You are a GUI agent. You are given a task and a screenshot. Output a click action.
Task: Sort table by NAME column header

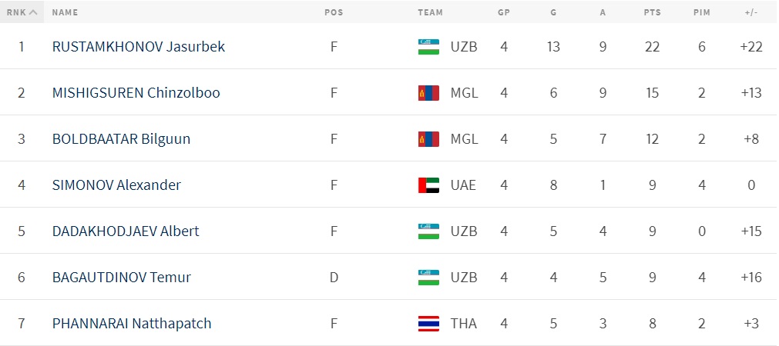65,12
